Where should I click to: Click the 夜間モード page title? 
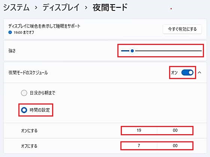[110, 7]
